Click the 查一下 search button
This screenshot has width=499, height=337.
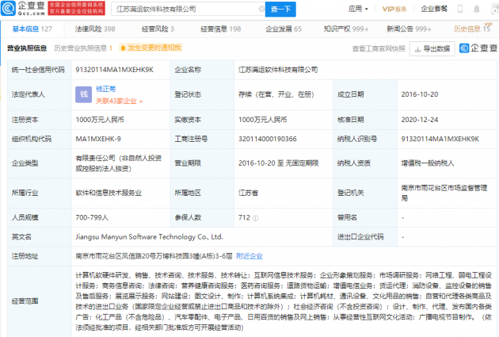(x=280, y=9)
